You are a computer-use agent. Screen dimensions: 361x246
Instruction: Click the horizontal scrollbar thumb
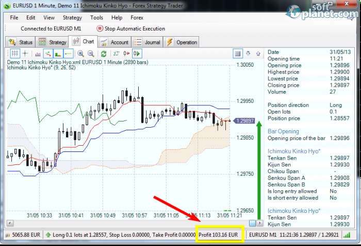click(253, 223)
